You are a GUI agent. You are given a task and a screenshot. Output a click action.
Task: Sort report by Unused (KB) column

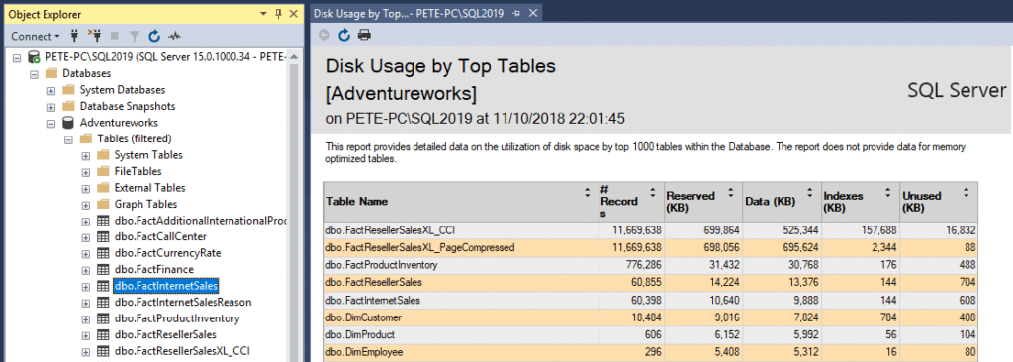click(x=966, y=192)
